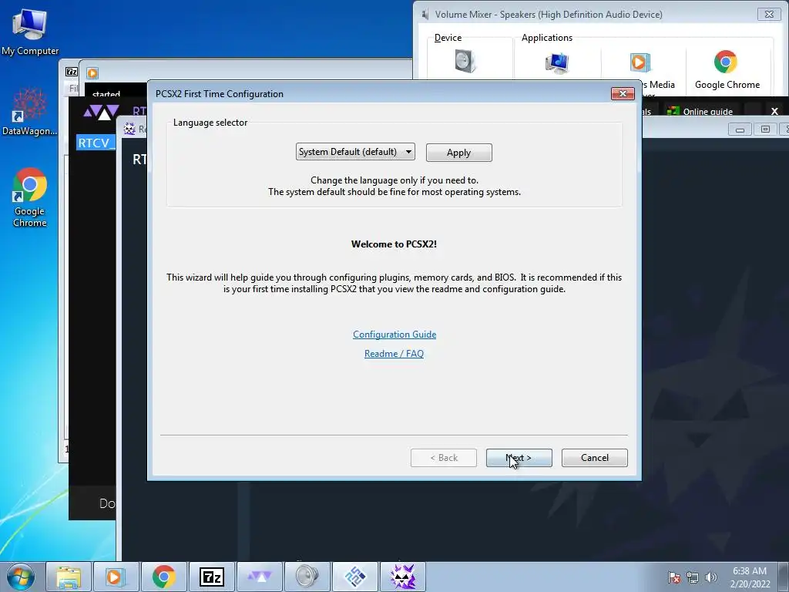789x592 pixels.
Task: Close the PCSX2 First Time Configuration dialog
Action: [623, 93]
